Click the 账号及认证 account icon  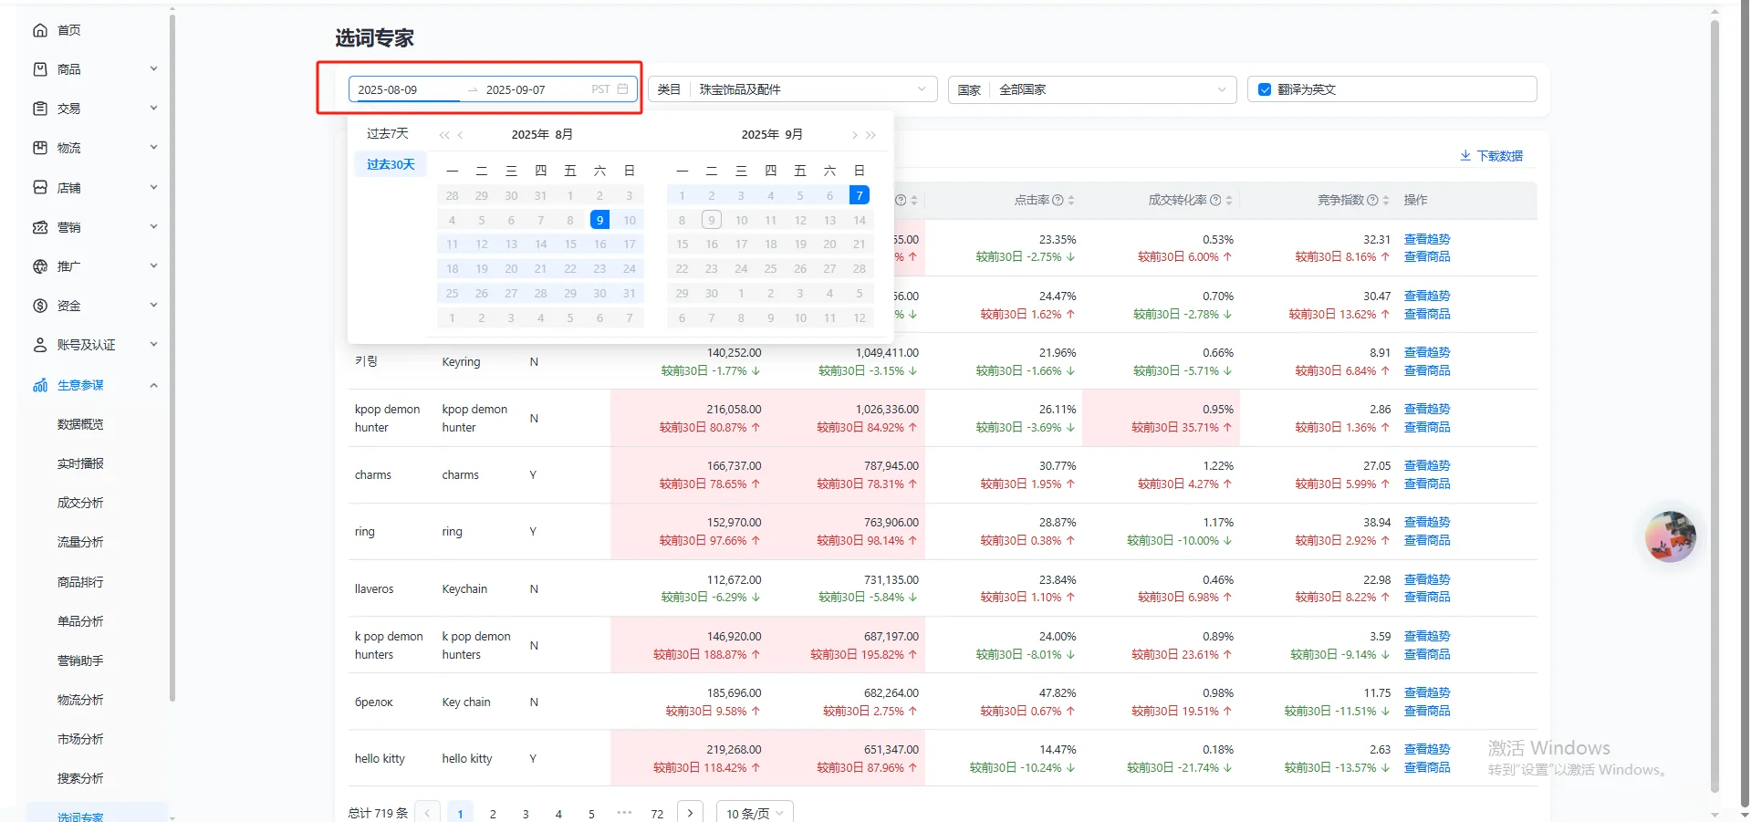pos(40,344)
